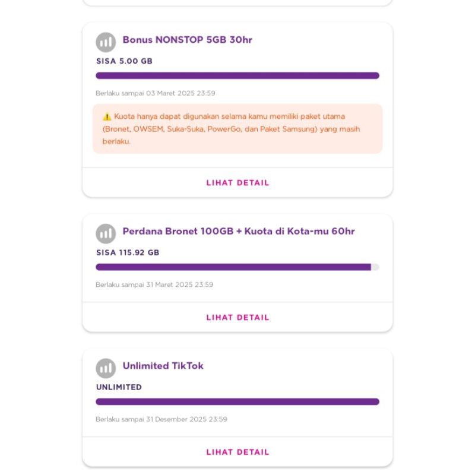This screenshot has width=475, height=475.
Task: Click the Bonus NONSTOP 5GB quota progress bar
Action: tap(237, 75)
